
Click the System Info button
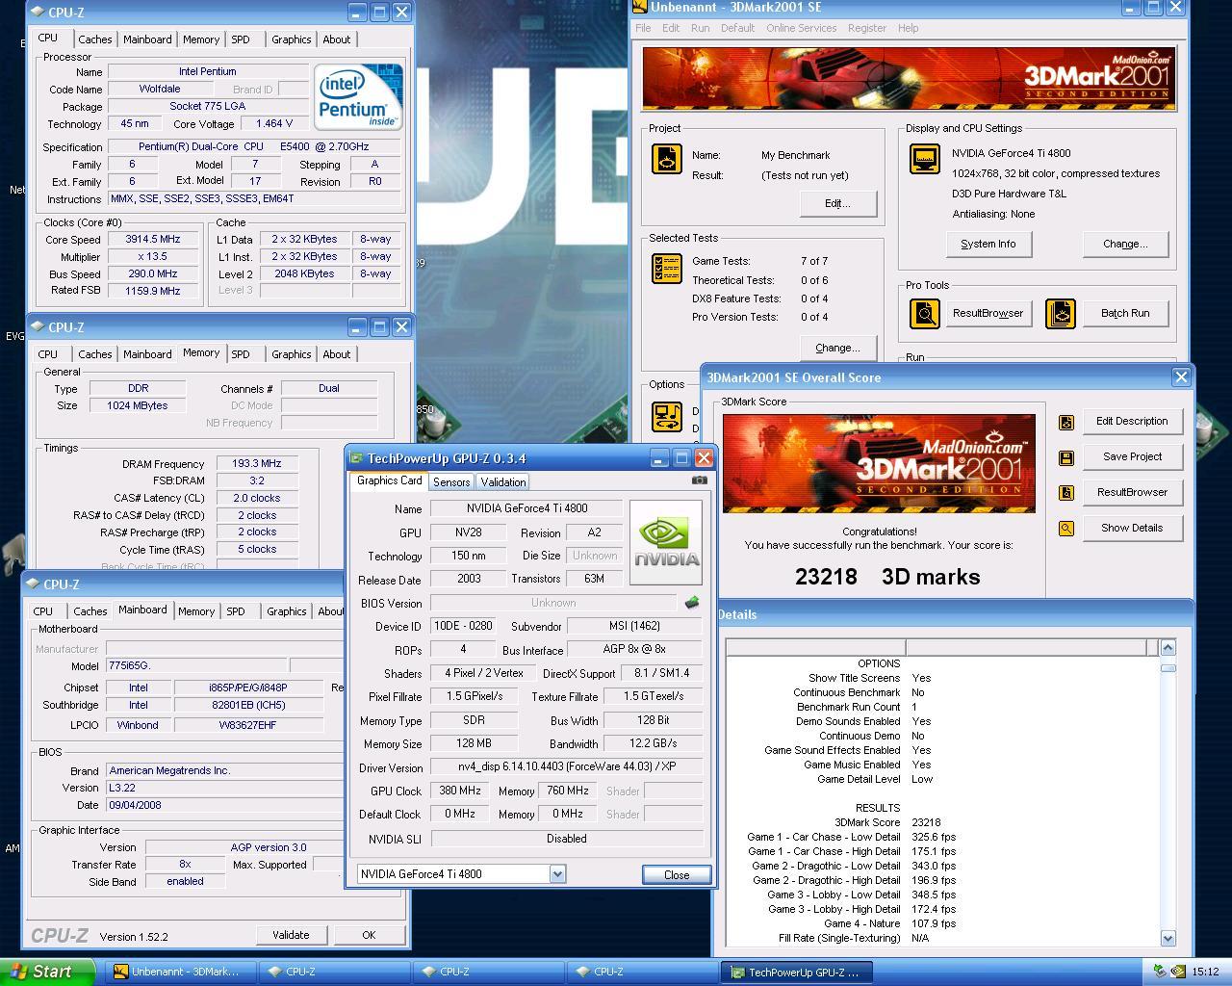pos(988,244)
